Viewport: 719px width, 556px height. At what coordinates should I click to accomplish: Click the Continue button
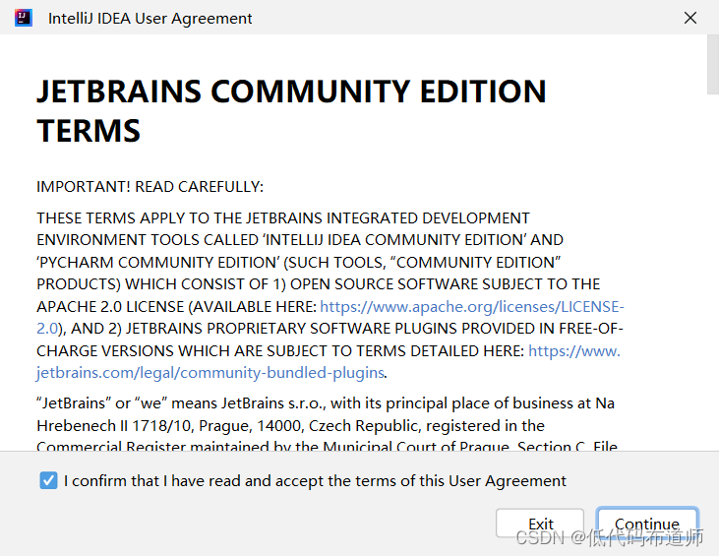point(647,523)
